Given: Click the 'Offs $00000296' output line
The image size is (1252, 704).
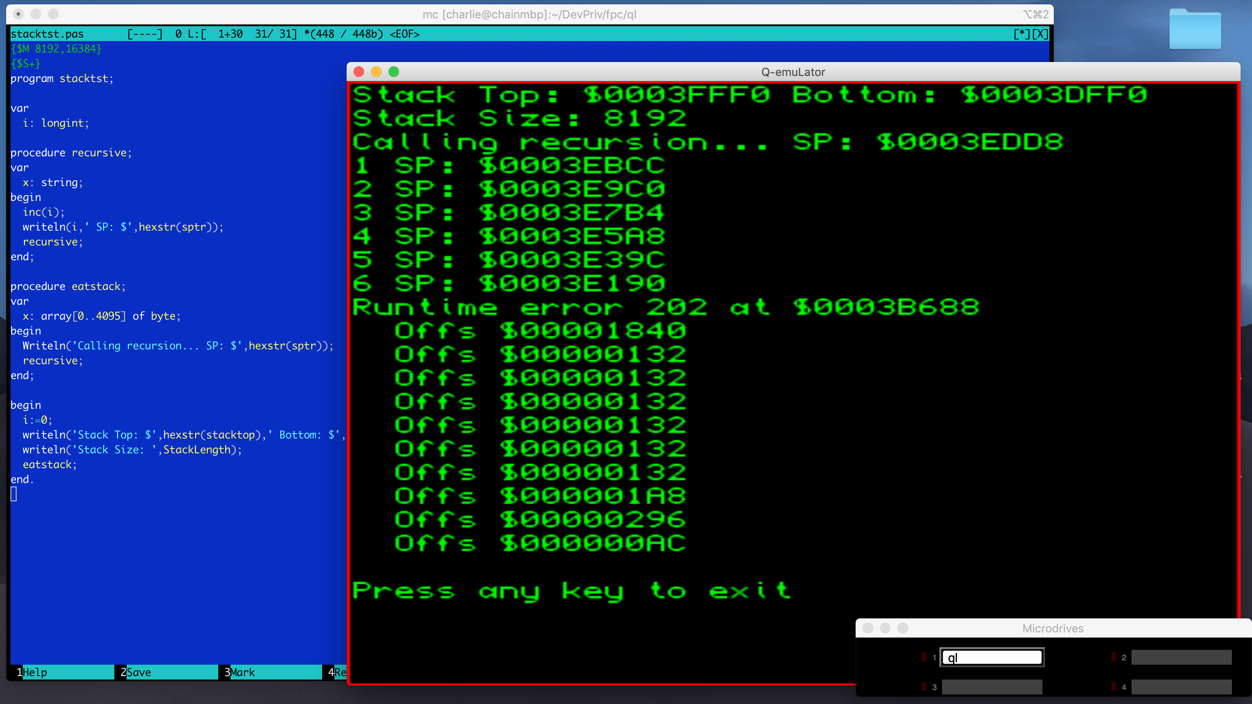Looking at the screenshot, I should tap(540, 520).
